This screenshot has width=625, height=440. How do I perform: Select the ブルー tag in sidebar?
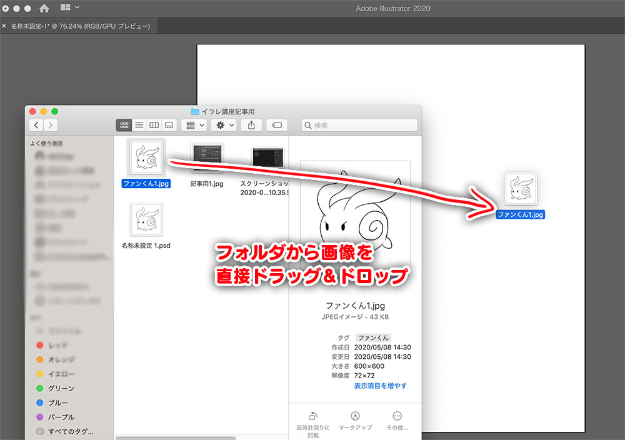pos(52,402)
